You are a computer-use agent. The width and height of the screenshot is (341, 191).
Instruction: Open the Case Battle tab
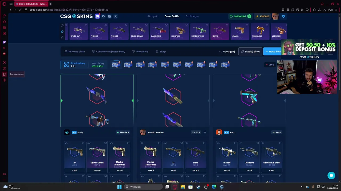[172, 16]
